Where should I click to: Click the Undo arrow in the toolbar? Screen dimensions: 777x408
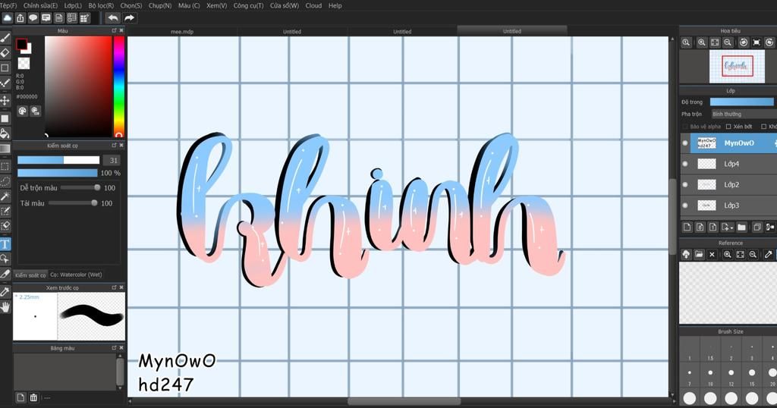coord(114,18)
